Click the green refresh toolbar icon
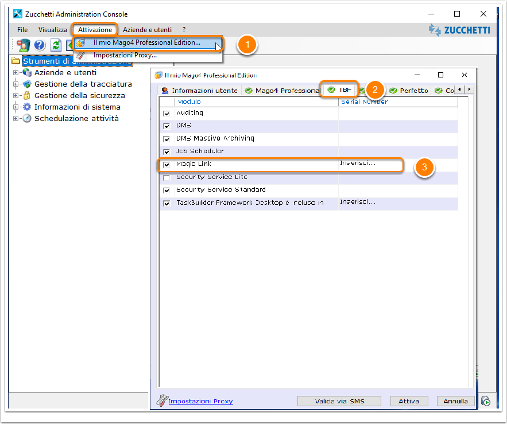 [x=56, y=45]
